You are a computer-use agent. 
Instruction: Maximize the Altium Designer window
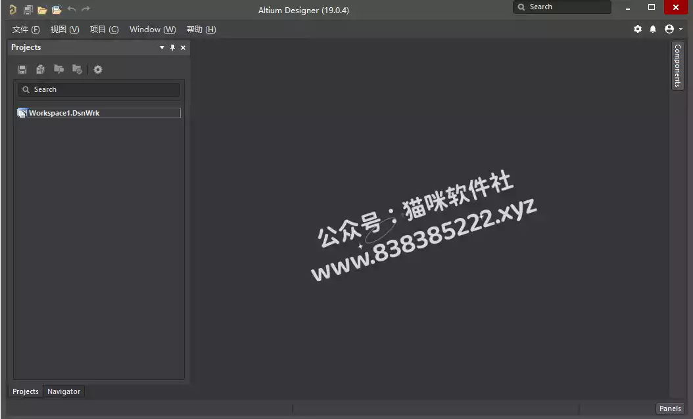(652, 7)
